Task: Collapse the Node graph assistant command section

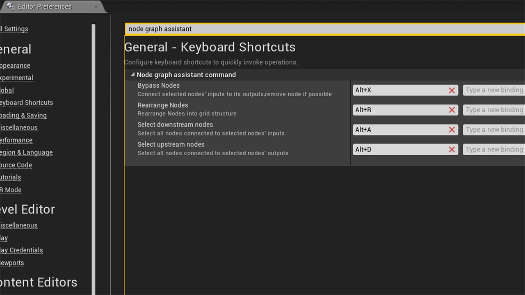Action: [x=132, y=75]
